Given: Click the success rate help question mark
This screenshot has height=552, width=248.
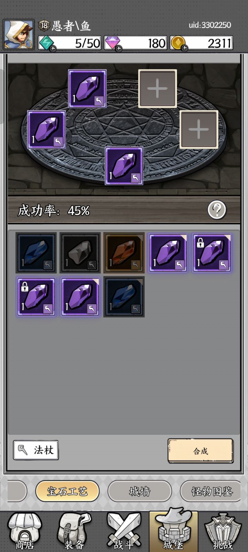Looking at the screenshot, I should [x=217, y=210].
